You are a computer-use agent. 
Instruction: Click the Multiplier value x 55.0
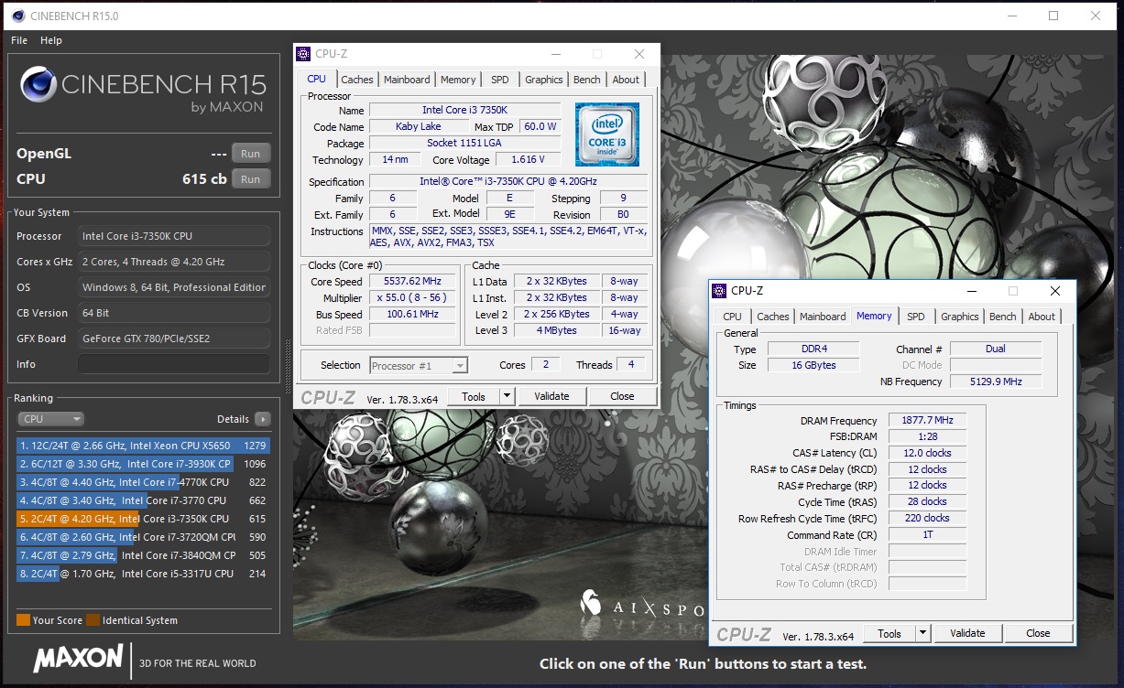[x=411, y=298]
